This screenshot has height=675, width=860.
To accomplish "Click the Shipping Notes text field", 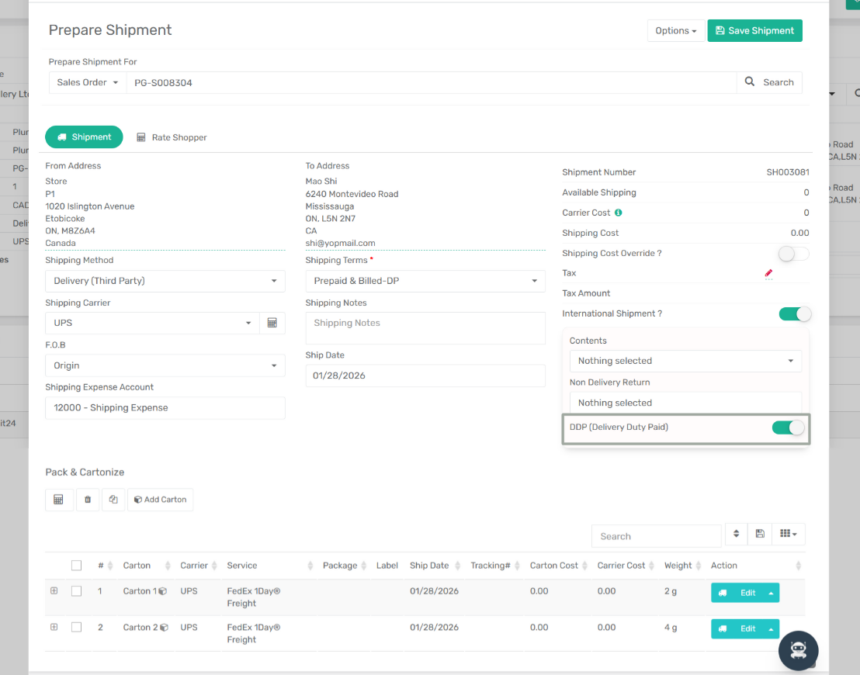I will [425, 328].
